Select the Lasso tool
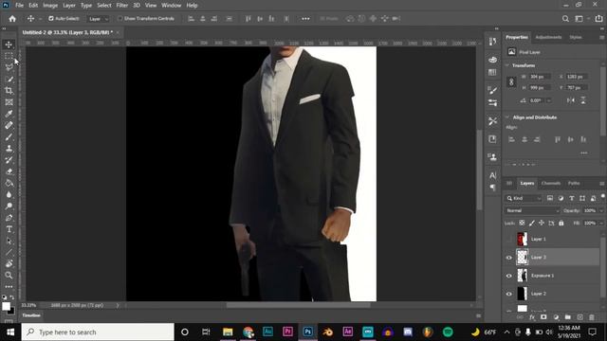Screen dimensions: 607x341 tap(9, 67)
